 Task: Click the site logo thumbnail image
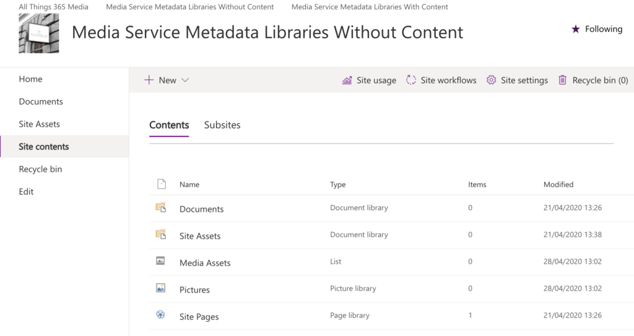[39, 33]
